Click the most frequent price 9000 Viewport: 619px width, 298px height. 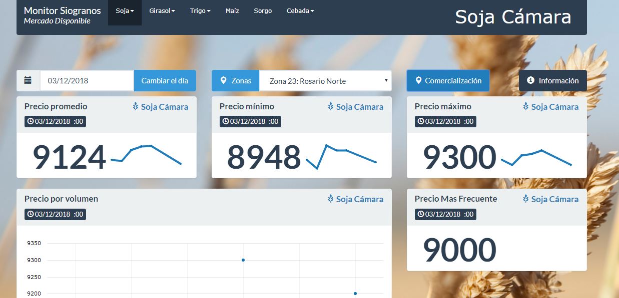pos(459,250)
